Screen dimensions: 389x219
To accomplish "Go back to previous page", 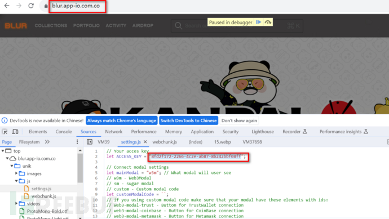I will point(7,6).
